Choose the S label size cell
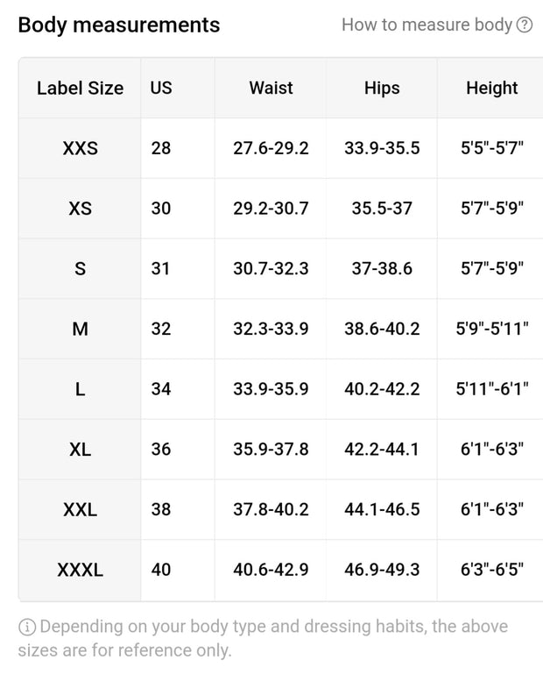543x674 pixels. point(80,269)
